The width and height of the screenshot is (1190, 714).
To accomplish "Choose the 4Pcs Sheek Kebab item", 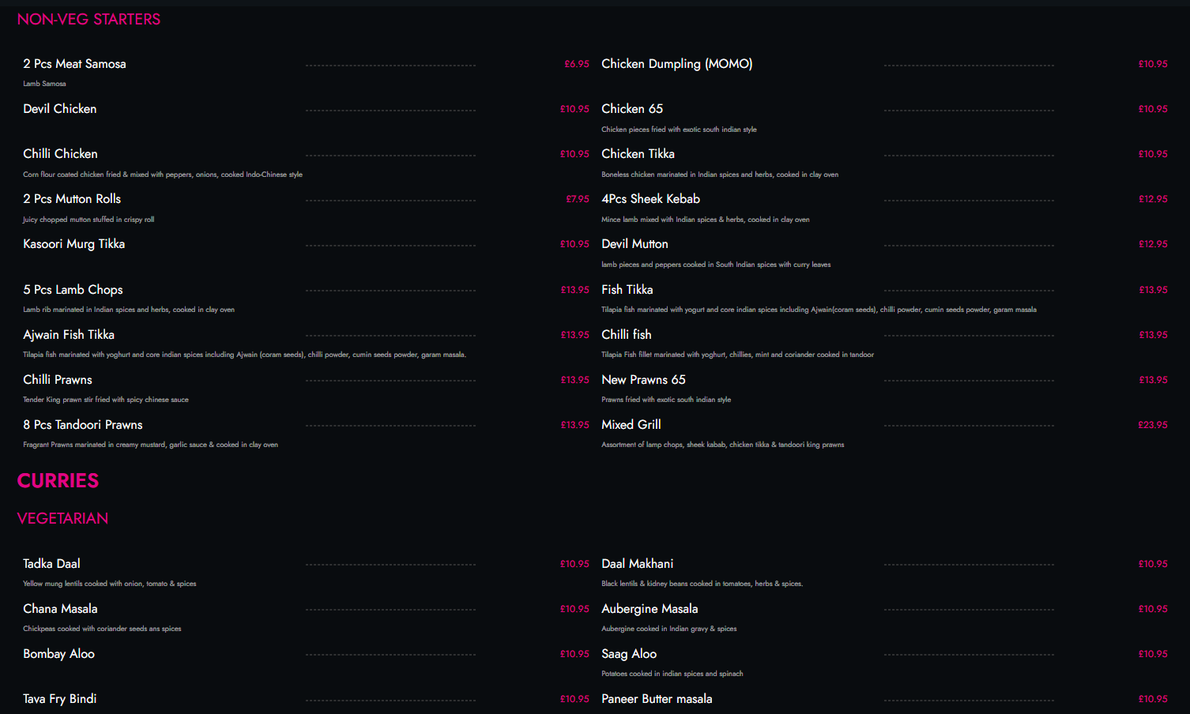I will tap(650, 199).
